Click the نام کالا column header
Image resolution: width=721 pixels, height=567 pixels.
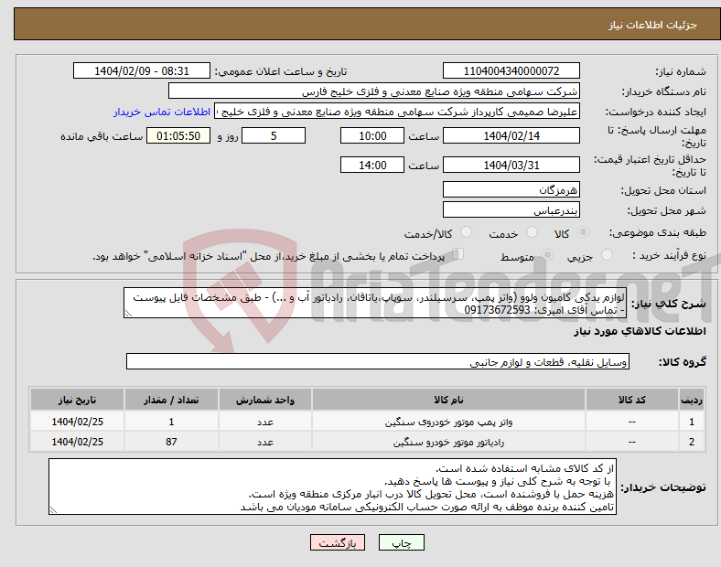click(448, 400)
